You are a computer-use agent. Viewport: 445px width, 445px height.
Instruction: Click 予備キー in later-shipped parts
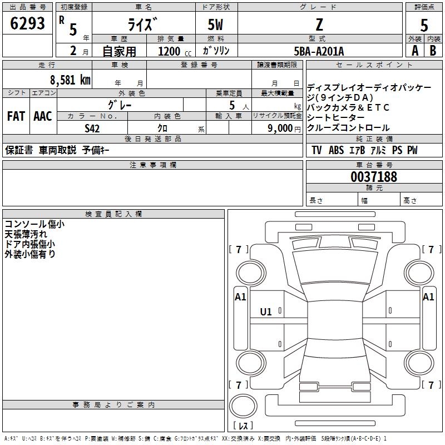(x=96, y=150)
